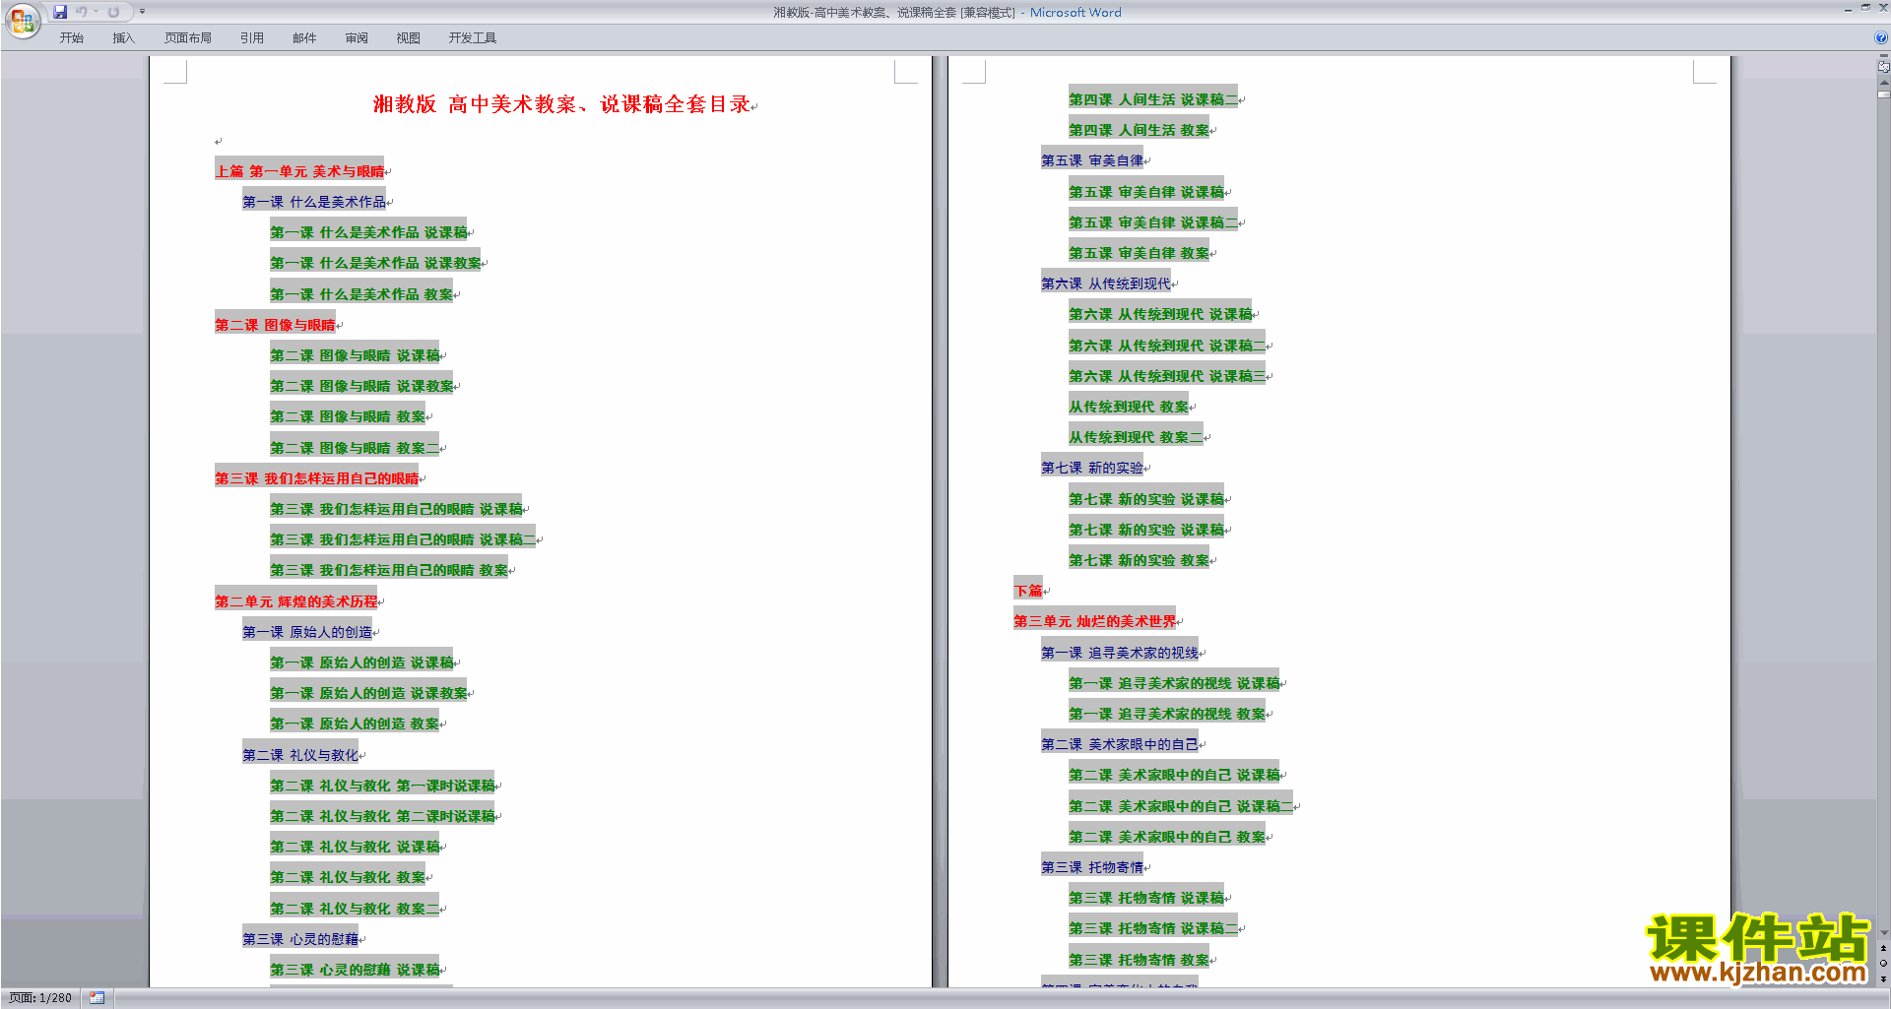
Task: Follow link 第二课 礼仪与教化 第一课时说课稿
Action: click(383, 786)
